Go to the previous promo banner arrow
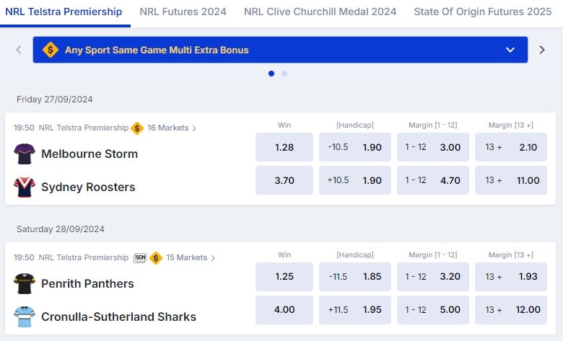Screen dimensions: 563x341 pos(19,50)
